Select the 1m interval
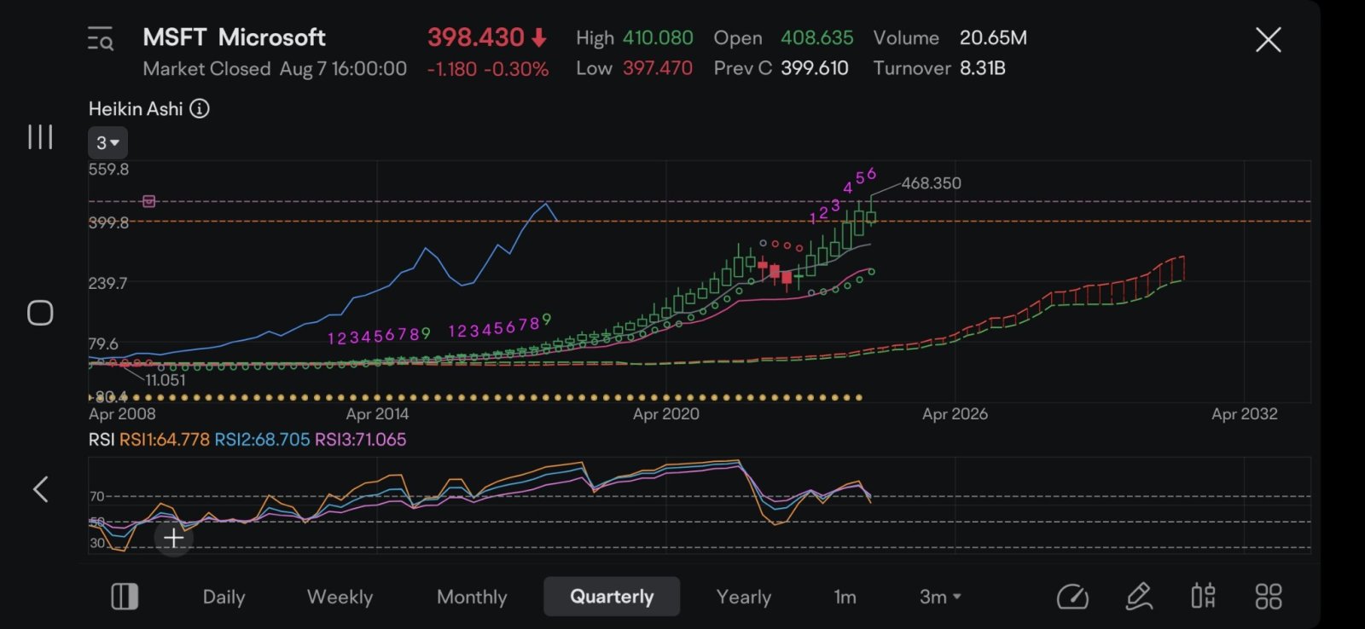The height and width of the screenshot is (629, 1365). coord(845,597)
